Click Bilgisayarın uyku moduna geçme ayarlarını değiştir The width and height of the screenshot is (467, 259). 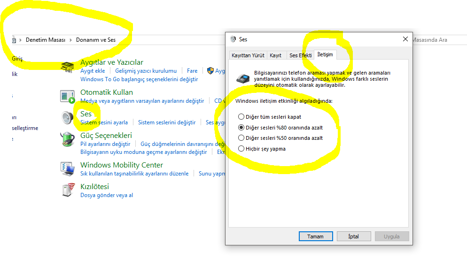pos(144,152)
